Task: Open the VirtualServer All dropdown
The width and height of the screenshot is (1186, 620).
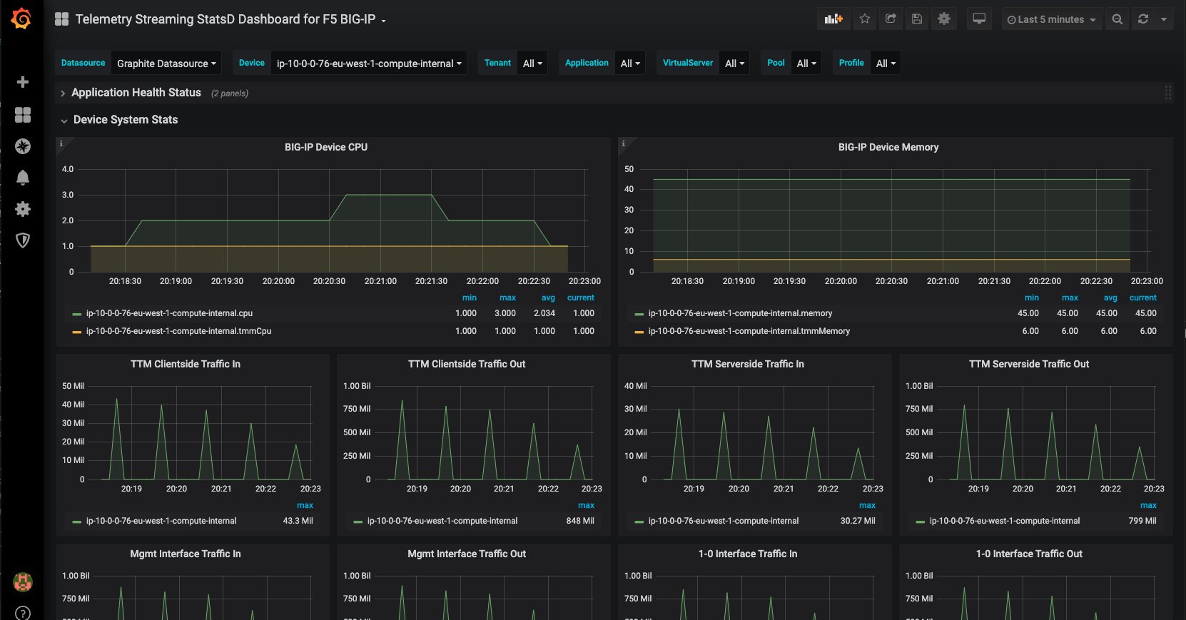Action: click(x=734, y=63)
